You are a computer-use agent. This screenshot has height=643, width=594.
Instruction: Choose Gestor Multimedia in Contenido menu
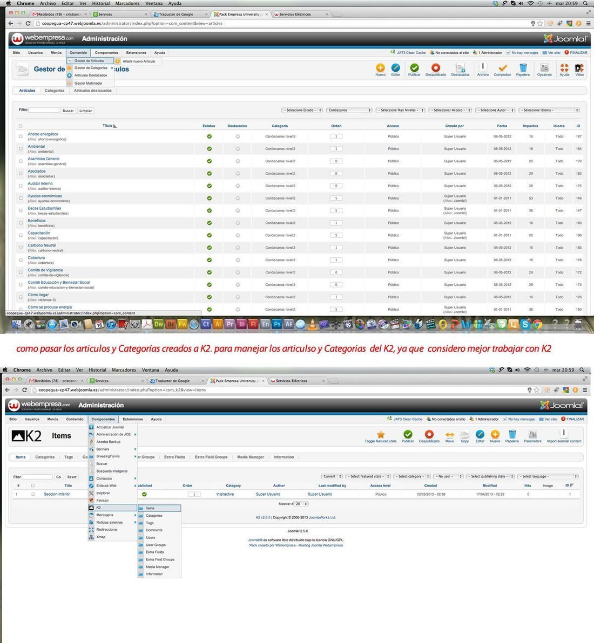coord(88,83)
